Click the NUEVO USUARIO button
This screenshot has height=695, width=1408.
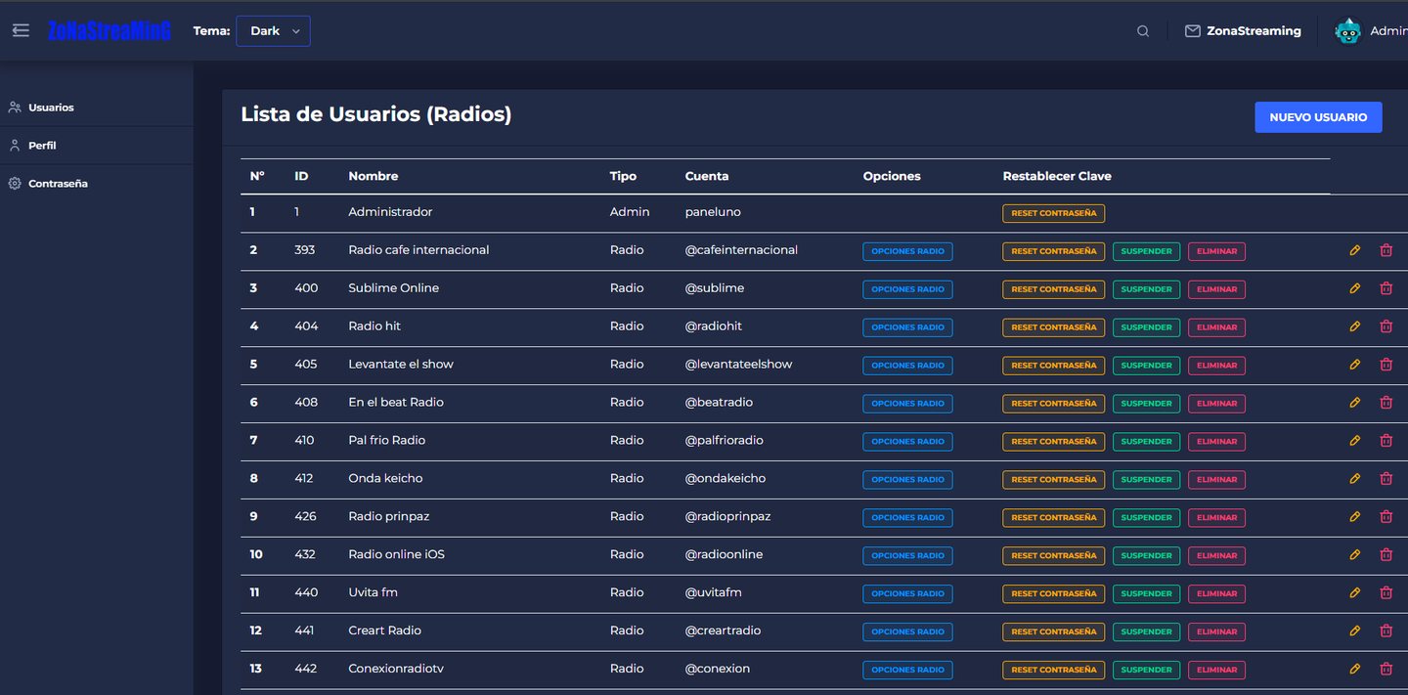1318,117
